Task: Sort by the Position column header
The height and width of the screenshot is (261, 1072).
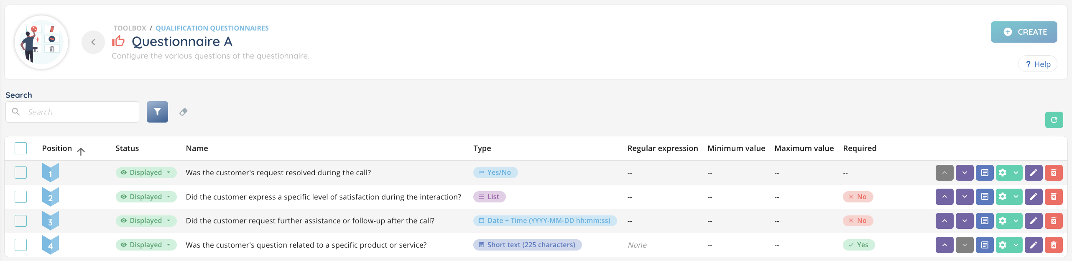Action: click(x=57, y=148)
